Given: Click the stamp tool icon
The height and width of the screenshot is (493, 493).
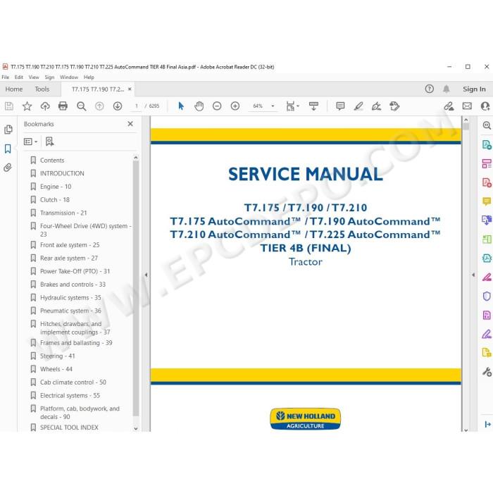Looking at the screenshot, I should pyautogui.click(x=394, y=106).
